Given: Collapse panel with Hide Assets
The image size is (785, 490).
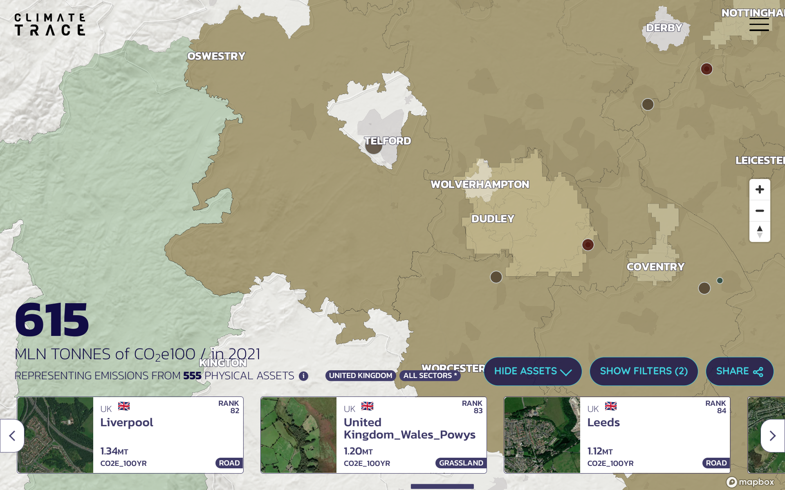Looking at the screenshot, I should coord(533,371).
